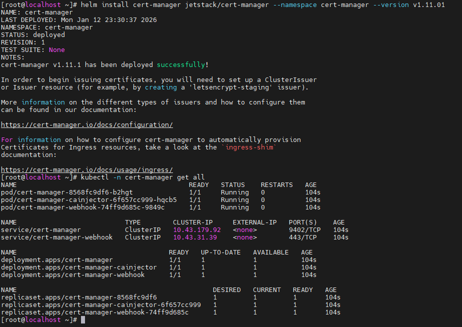Screen dimensions: 462x327
Task: Click the 'STATUS: deployed' line
Action: click(x=33, y=34)
